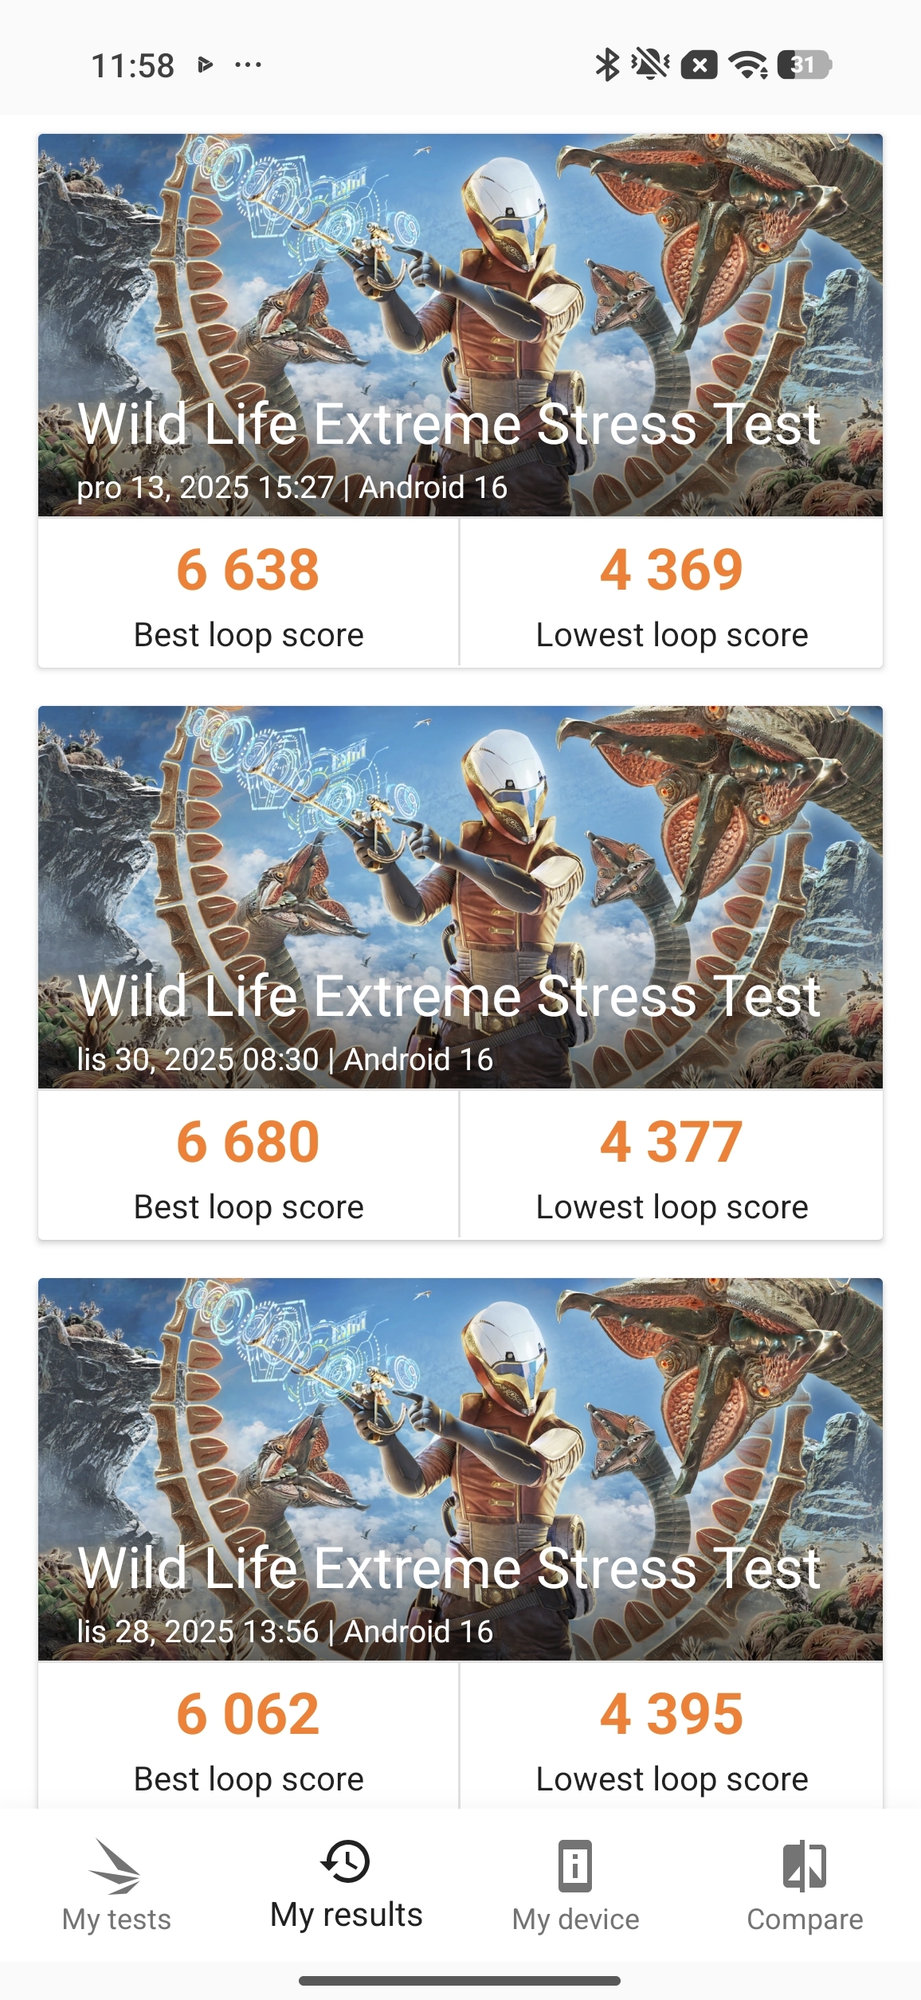Tap the My results history clock icon
This screenshot has width=921, height=2000.
(346, 1862)
